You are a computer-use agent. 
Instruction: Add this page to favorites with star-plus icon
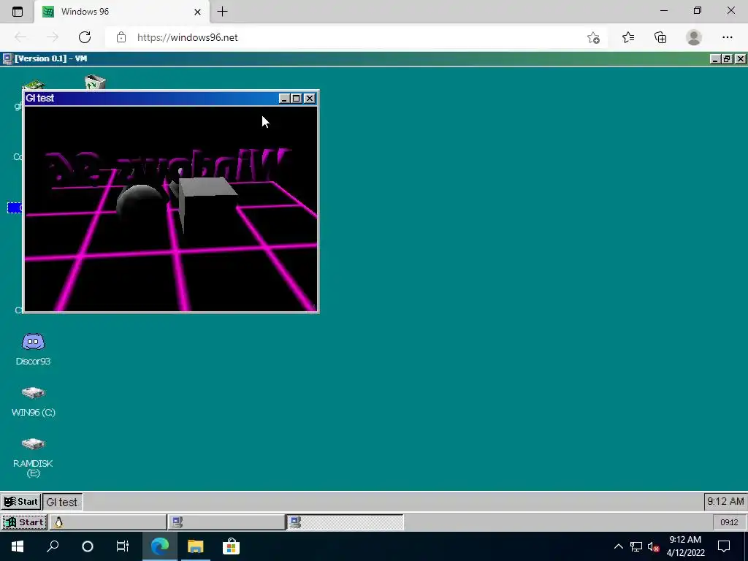tap(593, 38)
